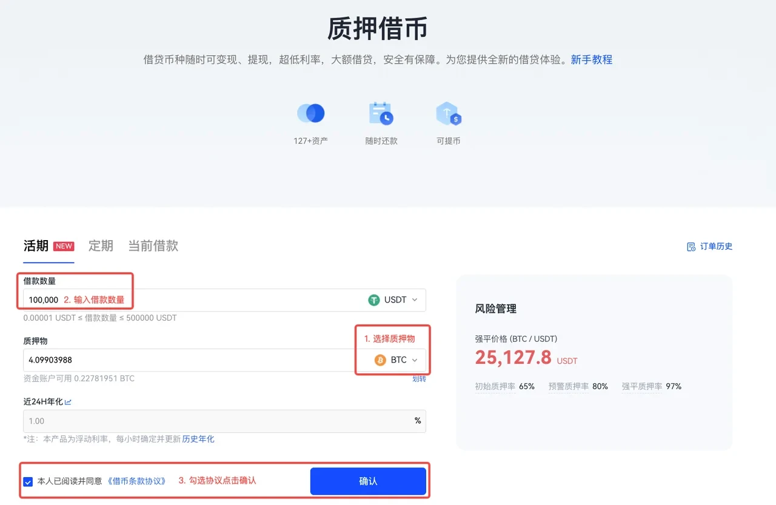The height and width of the screenshot is (505, 776).
Task: Switch to the 定期 fixed-term tab
Action: click(101, 246)
